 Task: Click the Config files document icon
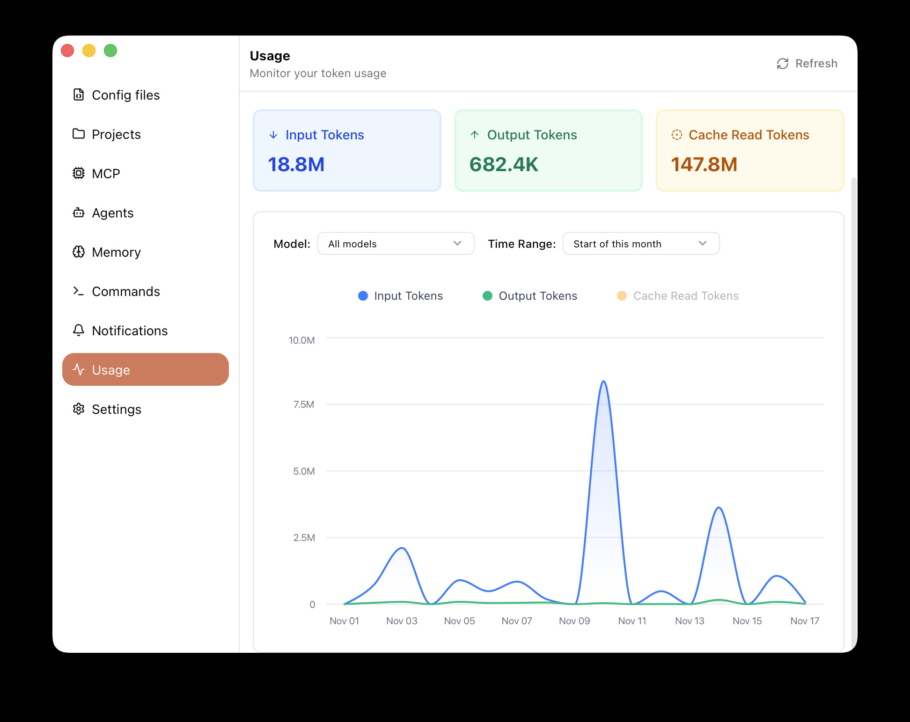click(x=79, y=94)
